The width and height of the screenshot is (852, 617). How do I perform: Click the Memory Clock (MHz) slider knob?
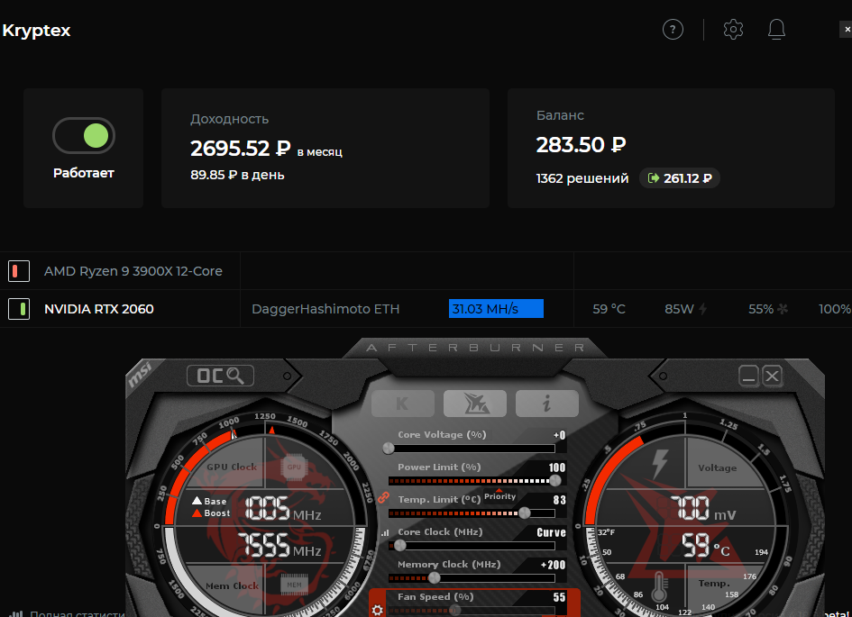[x=435, y=578]
